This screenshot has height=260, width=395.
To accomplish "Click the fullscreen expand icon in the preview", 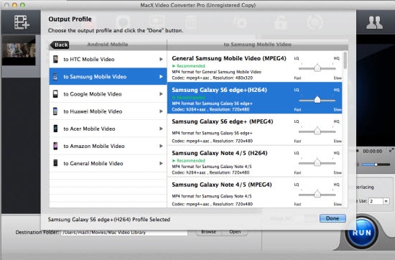I will tap(391, 150).
